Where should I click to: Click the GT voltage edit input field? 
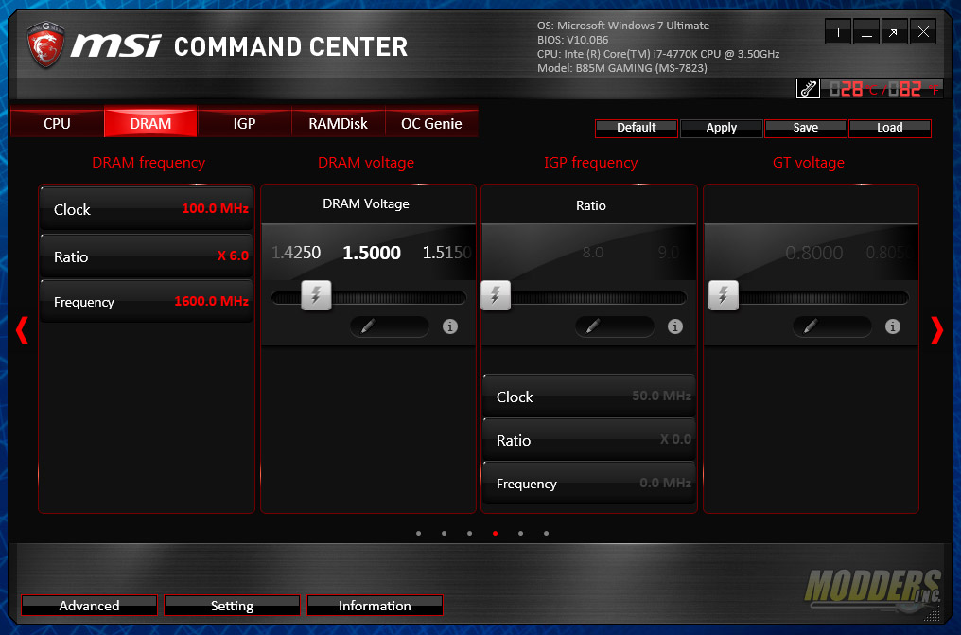832,326
